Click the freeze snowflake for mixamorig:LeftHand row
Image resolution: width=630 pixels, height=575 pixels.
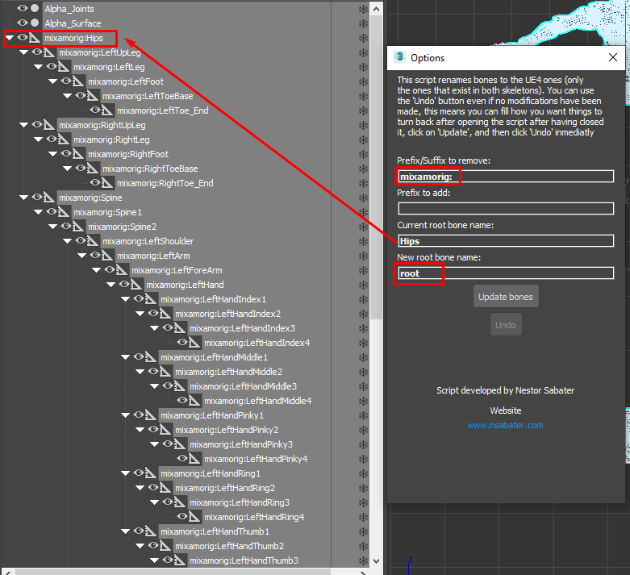(363, 285)
